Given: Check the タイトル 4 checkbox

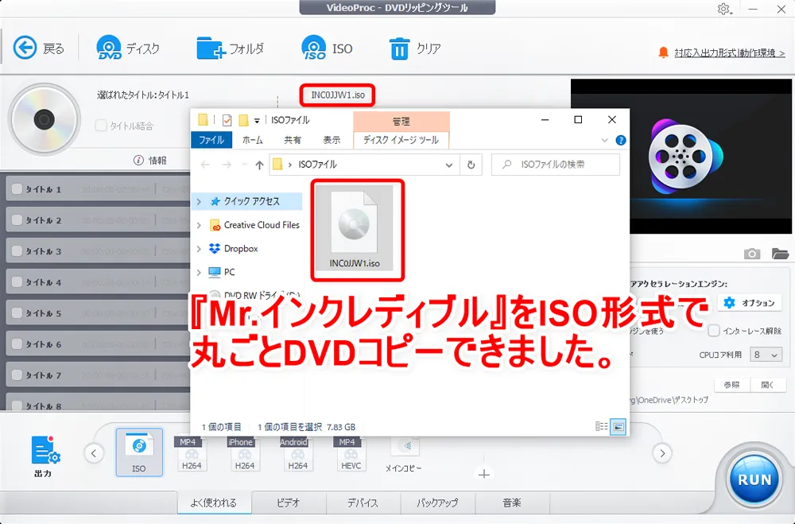Looking at the screenshot, I should (x=17, y=281).
